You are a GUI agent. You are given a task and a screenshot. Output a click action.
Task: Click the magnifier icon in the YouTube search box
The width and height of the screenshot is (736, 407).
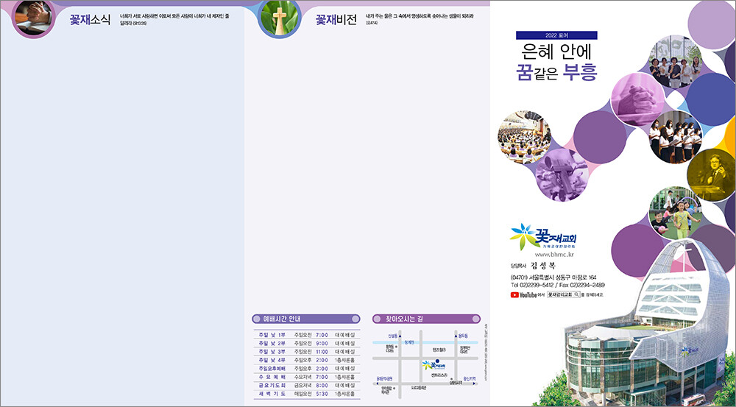(576, 294)
